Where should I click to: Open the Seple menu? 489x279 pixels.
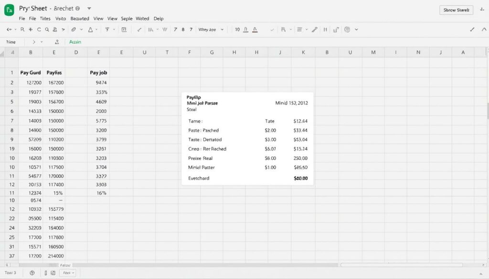127,19
